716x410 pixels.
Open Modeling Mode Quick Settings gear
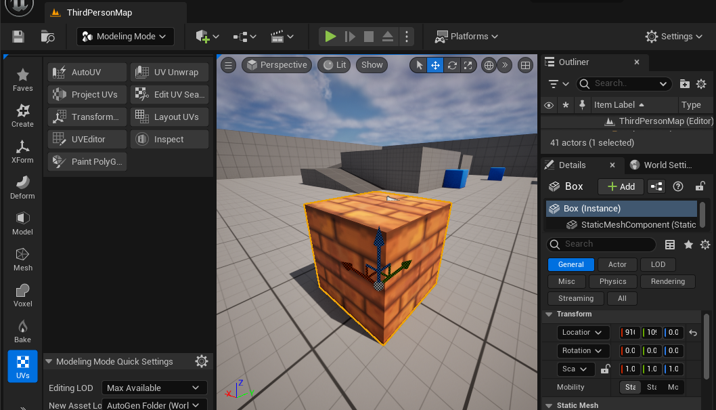click(202, 362)
